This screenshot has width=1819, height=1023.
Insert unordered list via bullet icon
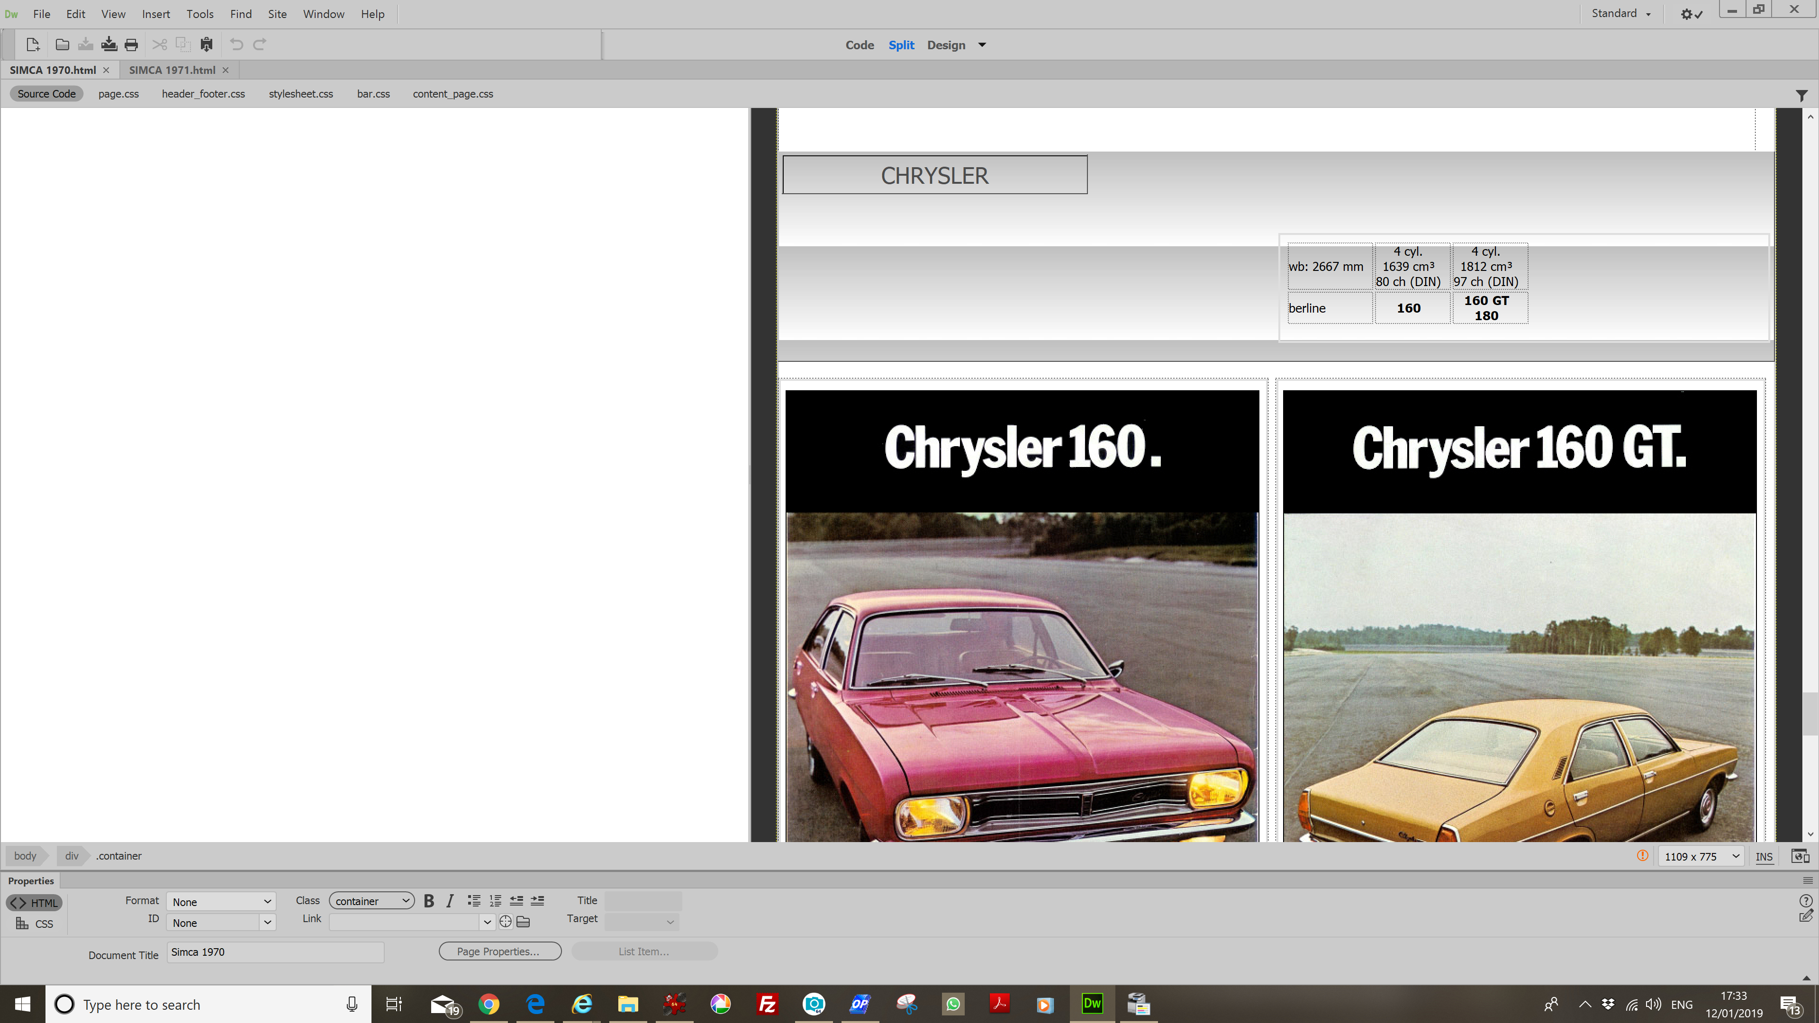click(474, 901)
